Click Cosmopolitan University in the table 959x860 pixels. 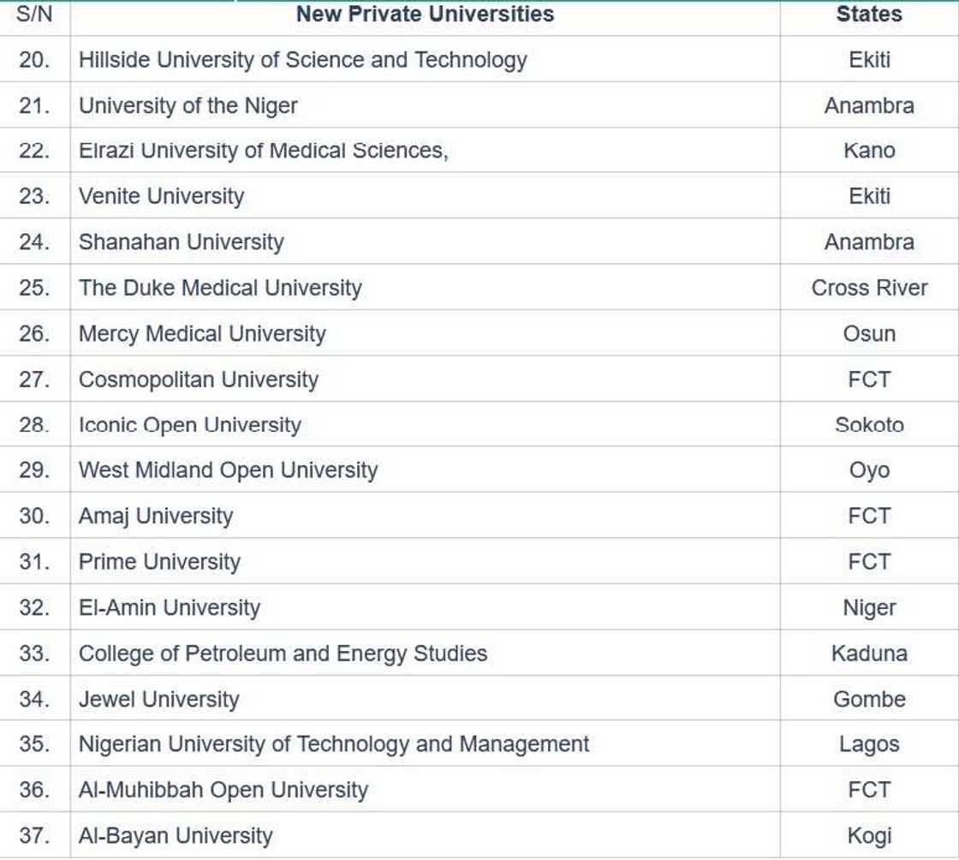[199, 379]
